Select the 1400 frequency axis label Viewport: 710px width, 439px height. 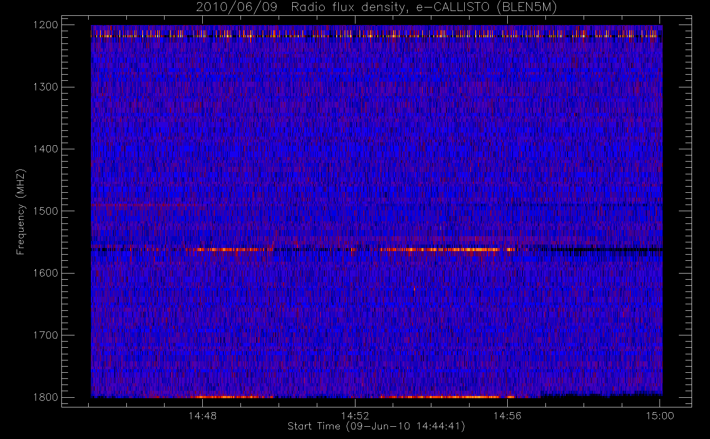tap(46, 149)
